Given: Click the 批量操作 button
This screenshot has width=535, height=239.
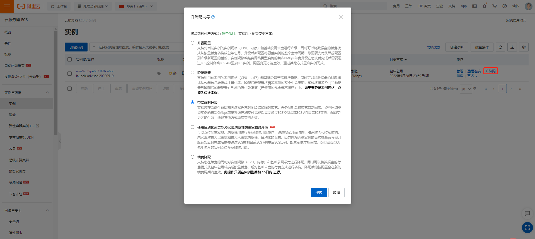Looking at the screenshot, I should coord(482,47).
